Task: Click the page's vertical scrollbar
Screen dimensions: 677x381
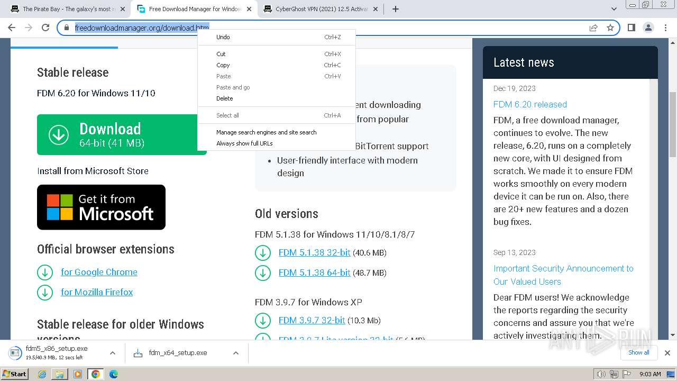Action: point(673,124)
